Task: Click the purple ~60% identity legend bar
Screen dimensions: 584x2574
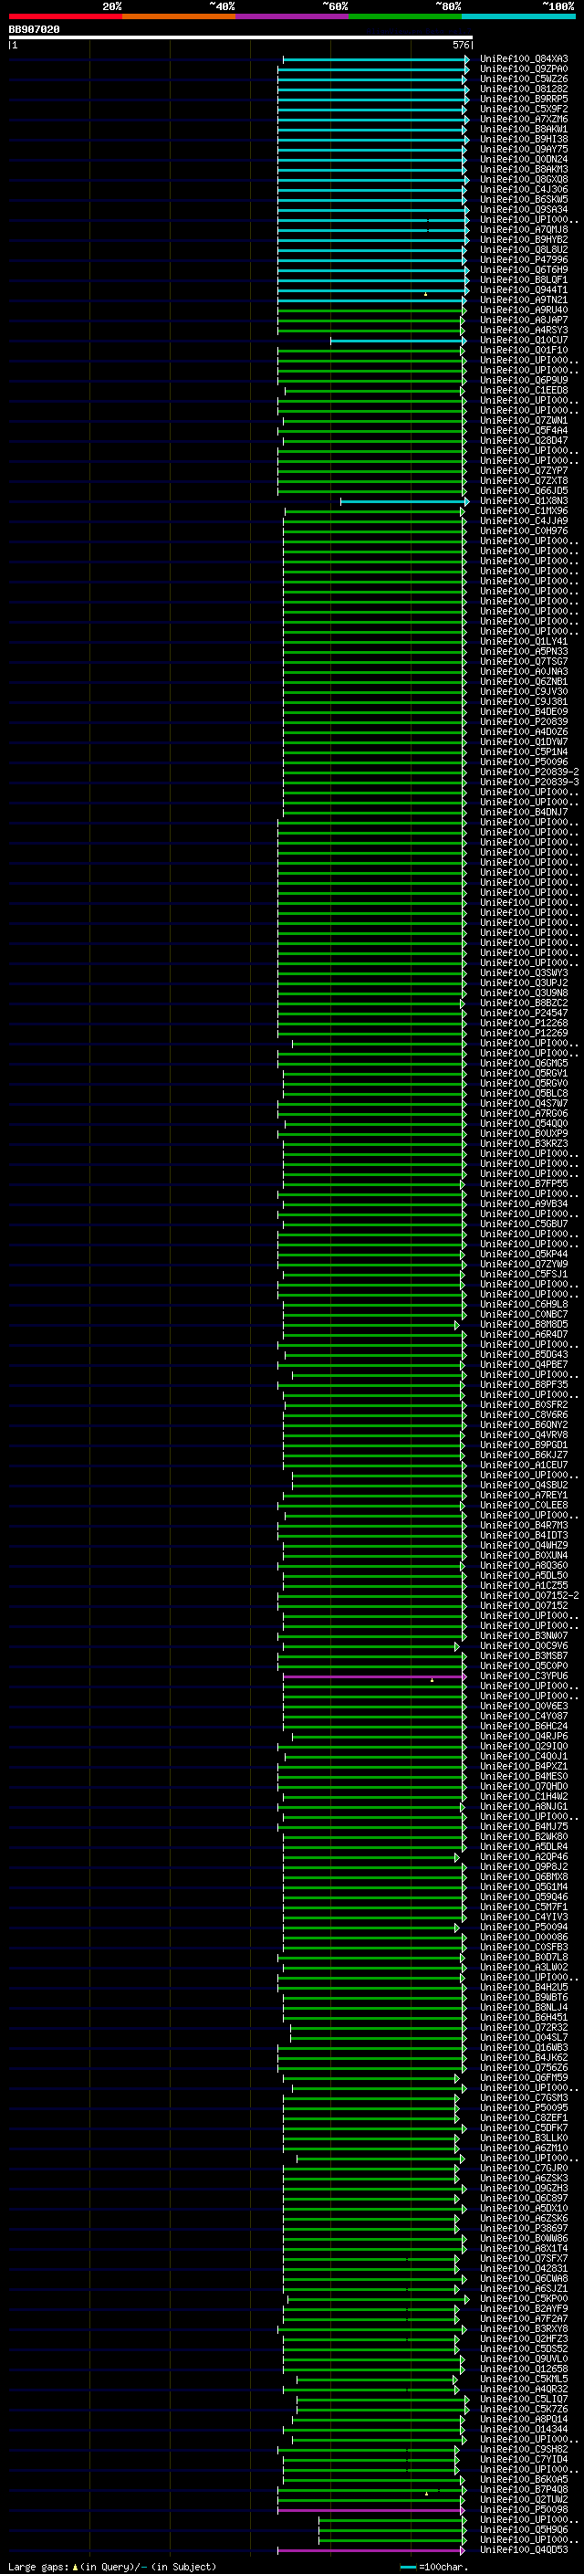Action: tap(291, 16)
